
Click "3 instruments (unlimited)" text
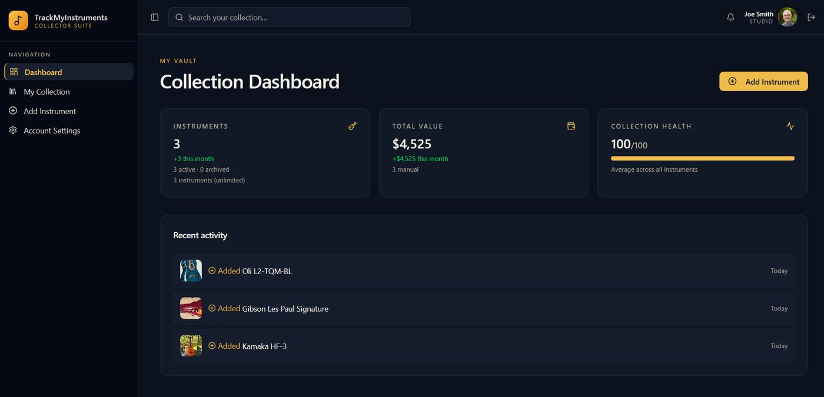(x=209, y=180)
